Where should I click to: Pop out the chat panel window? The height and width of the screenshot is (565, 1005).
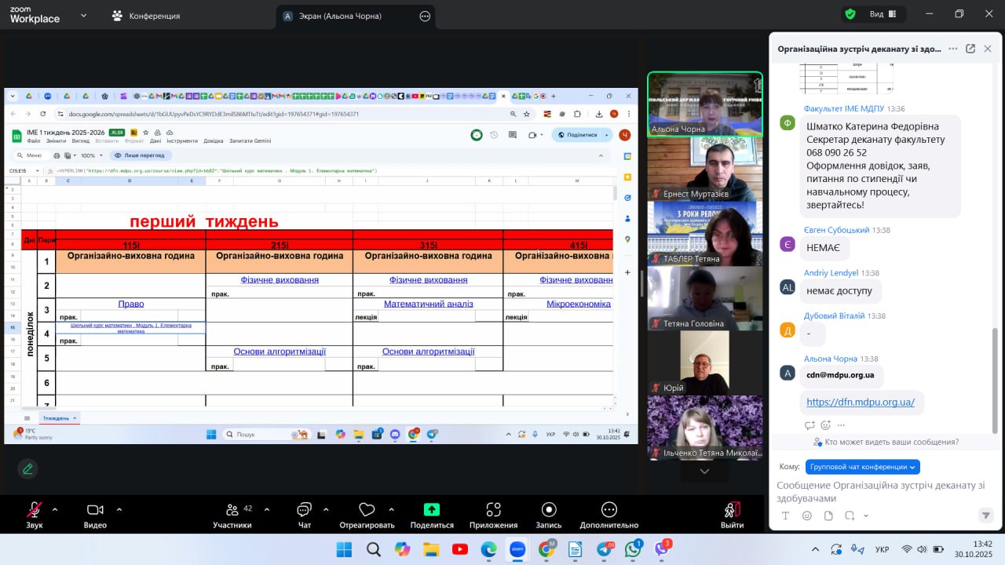point(970,49)
